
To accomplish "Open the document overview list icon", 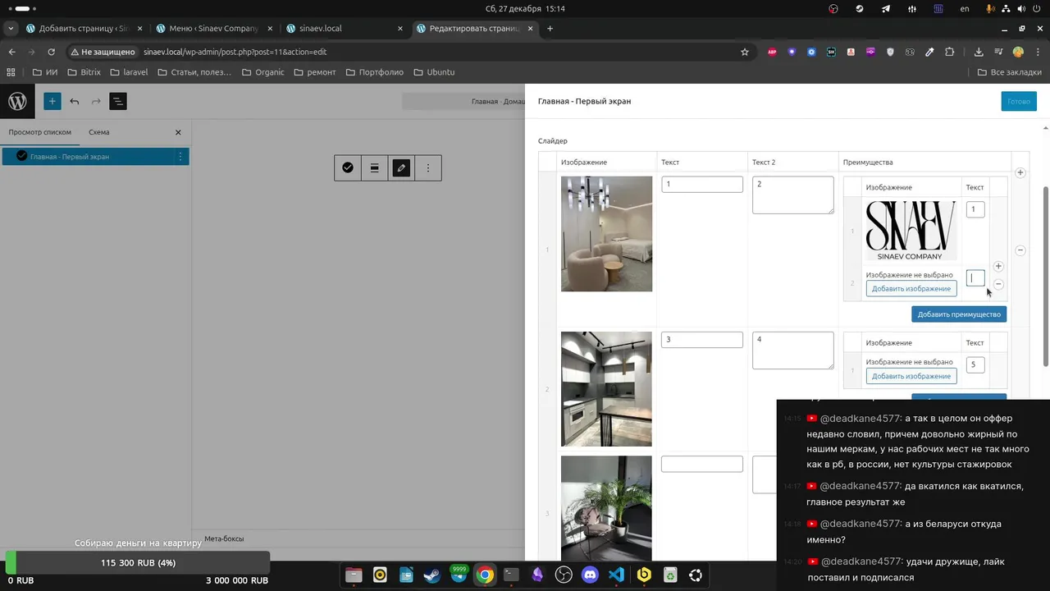I will point(117,101).
